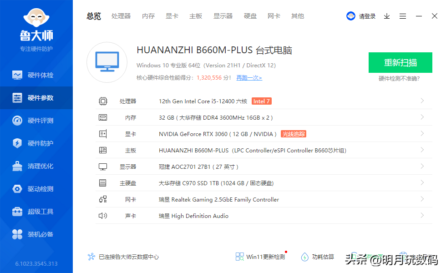Click the green 重新扫描 button

pyautogui.click(x=400, y=63)
